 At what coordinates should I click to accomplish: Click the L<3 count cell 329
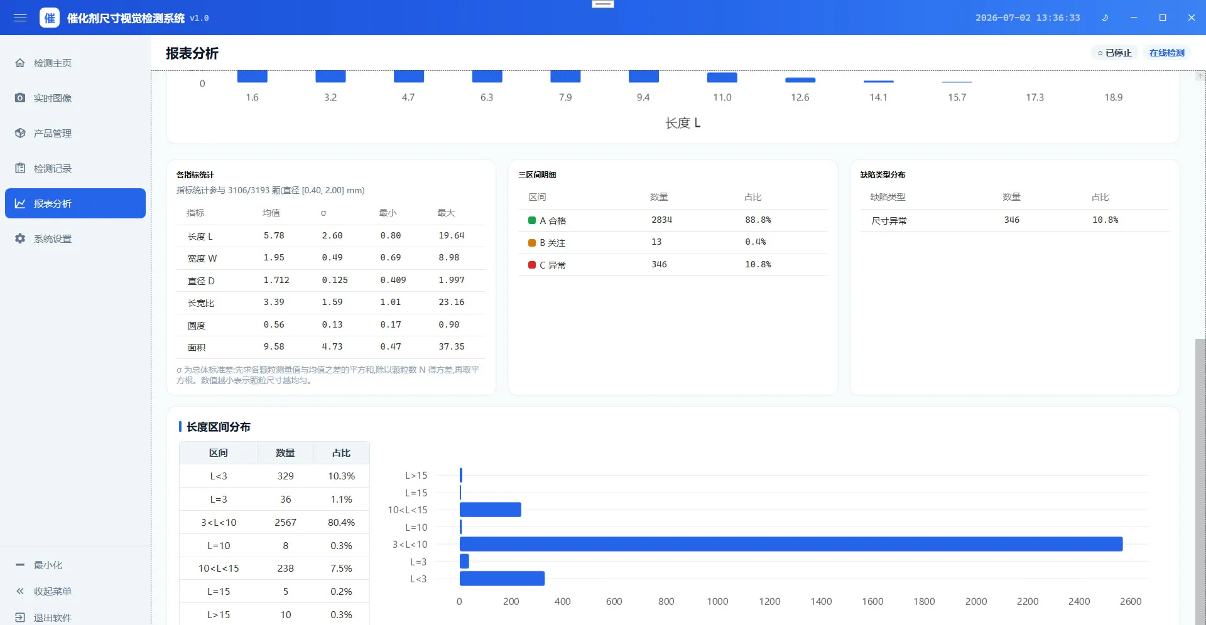coord(285,476)
